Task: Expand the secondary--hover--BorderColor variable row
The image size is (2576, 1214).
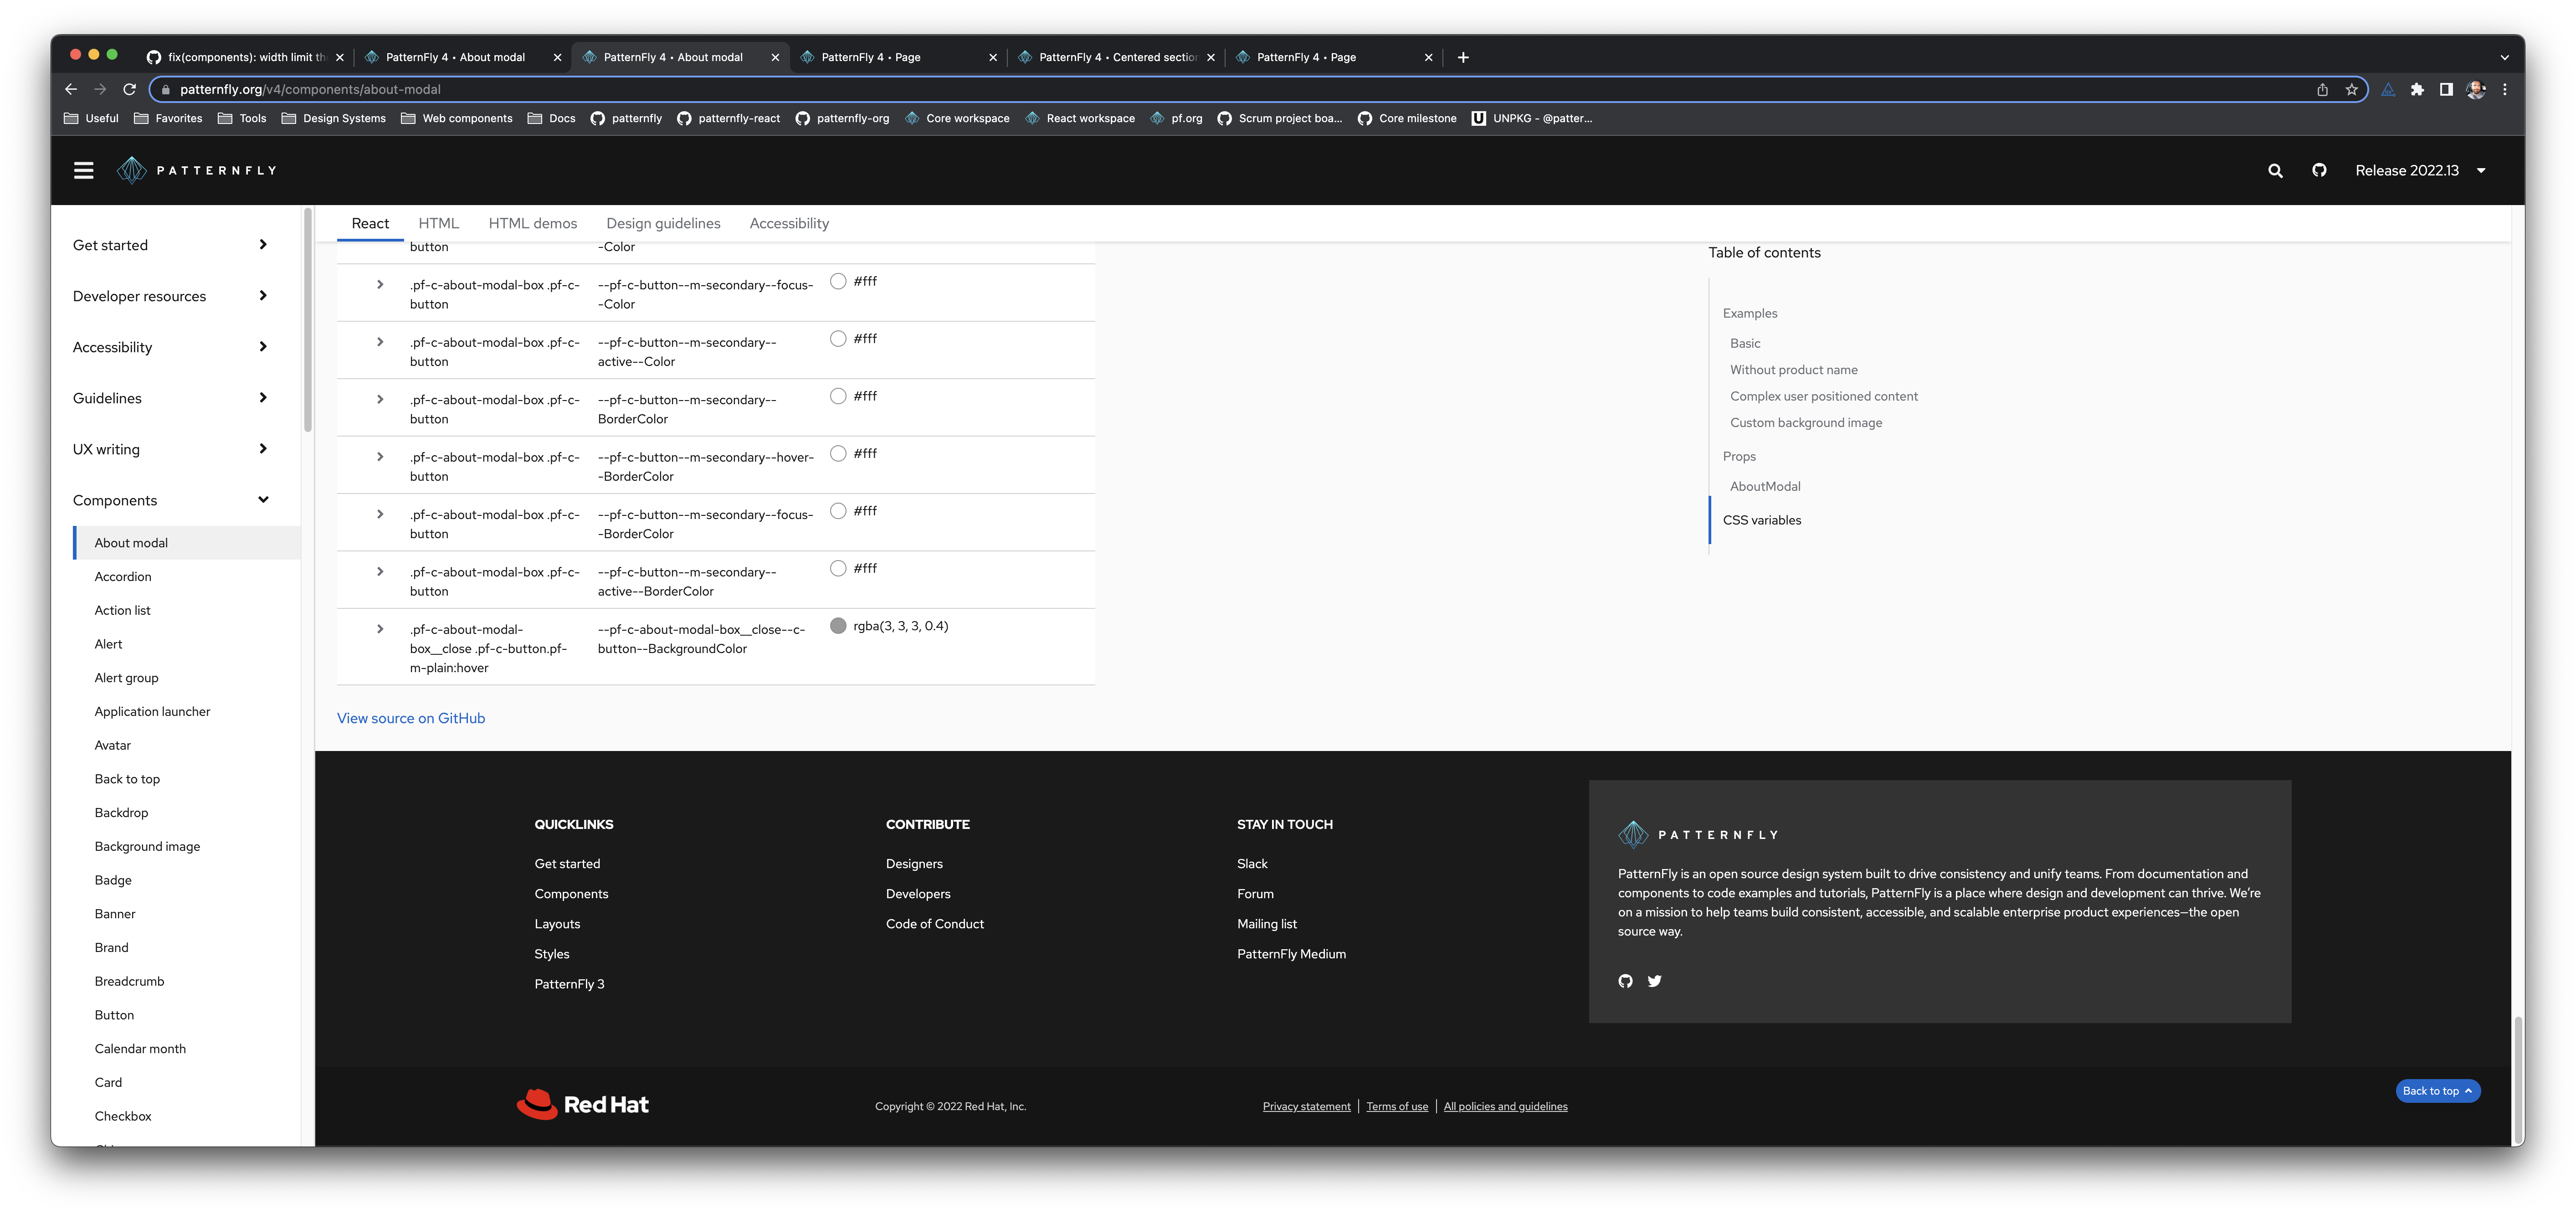Action: click(380, 457)
